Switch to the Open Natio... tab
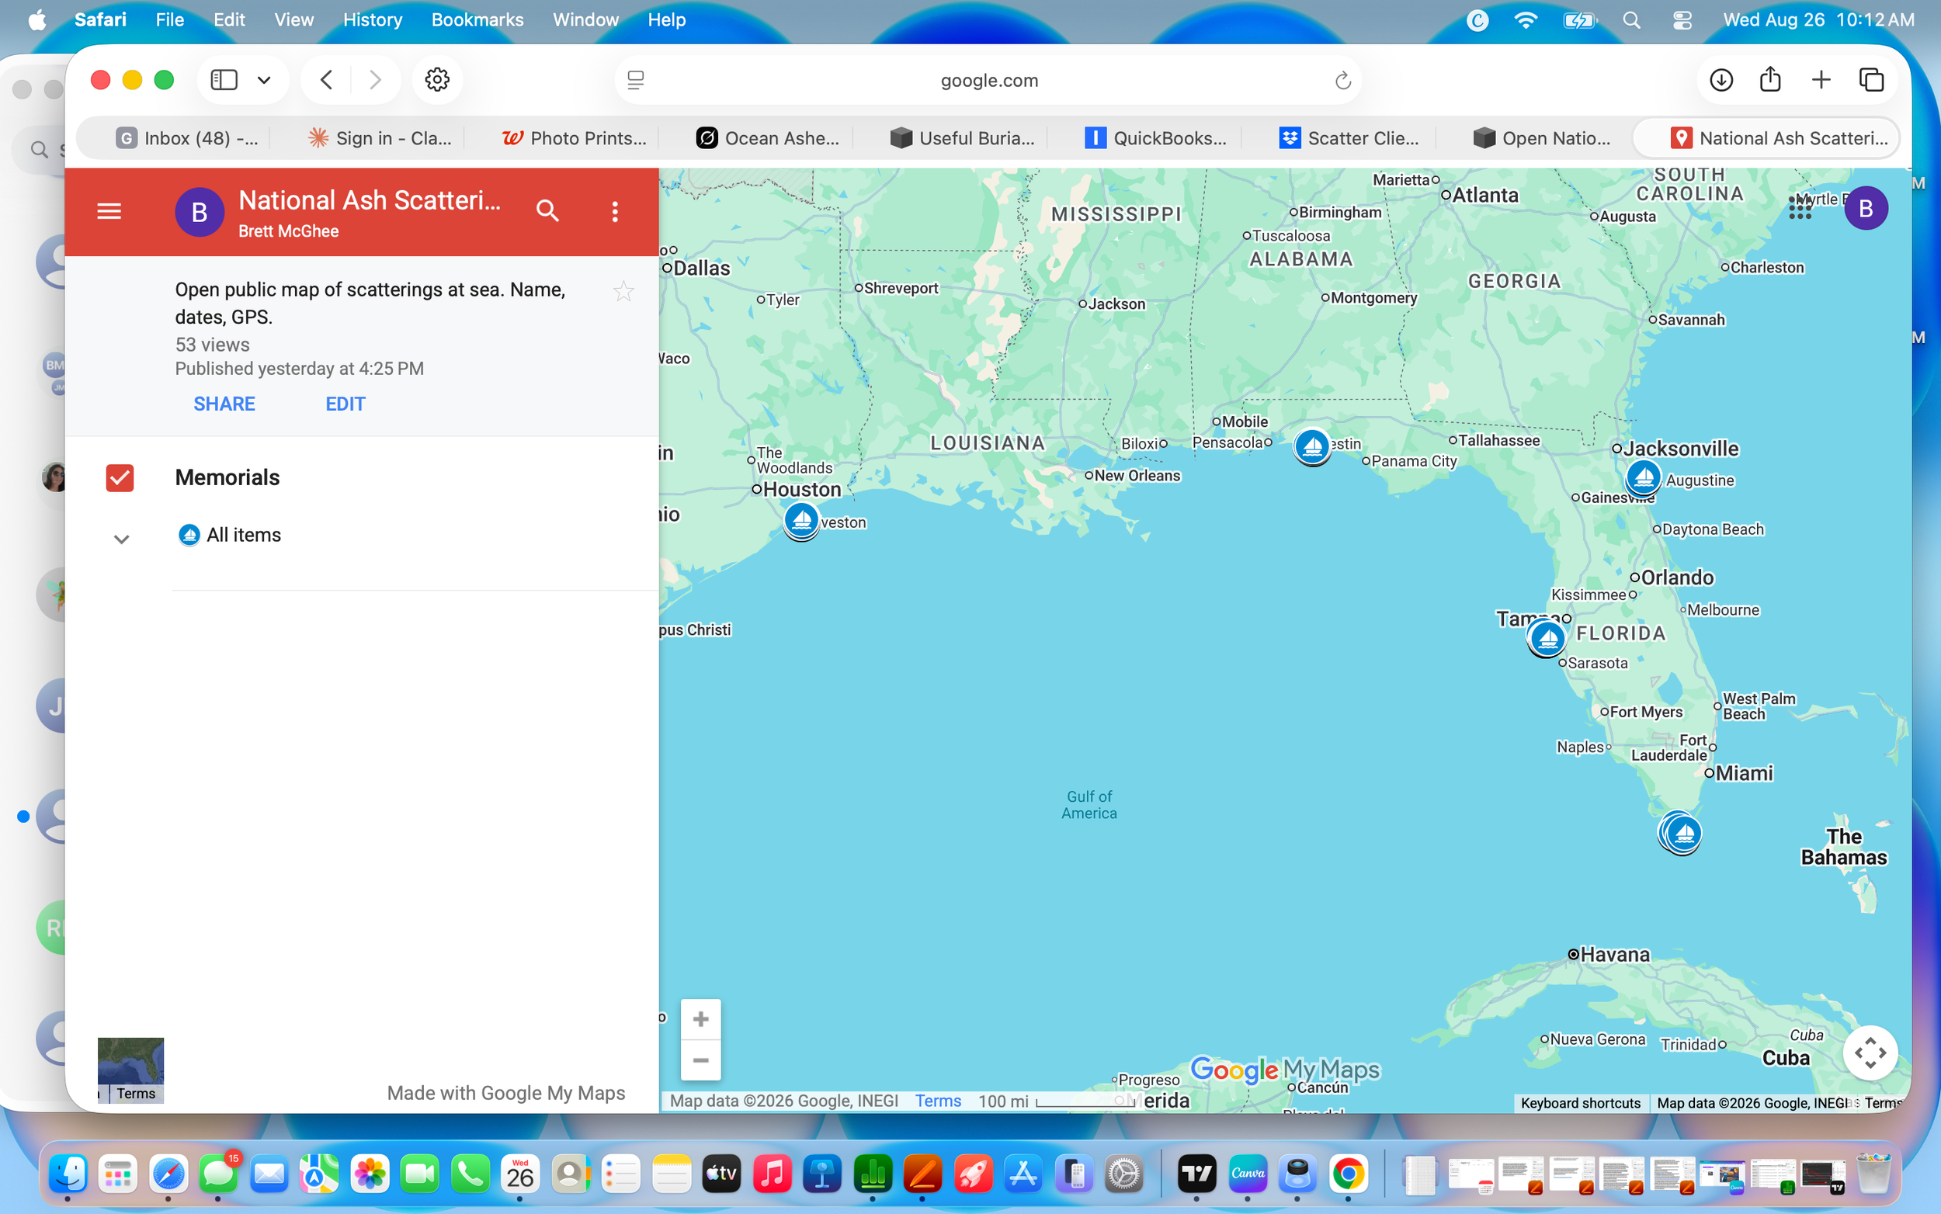The image size is (1941, 1214). [1543, 138]
